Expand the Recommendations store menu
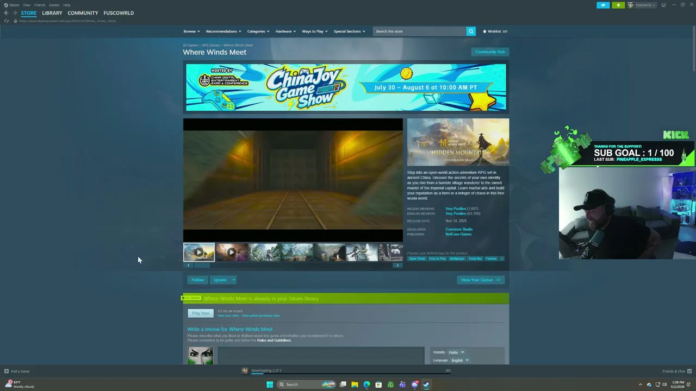The height and width of the screenshot is (391, 696). tap(223, 31)
